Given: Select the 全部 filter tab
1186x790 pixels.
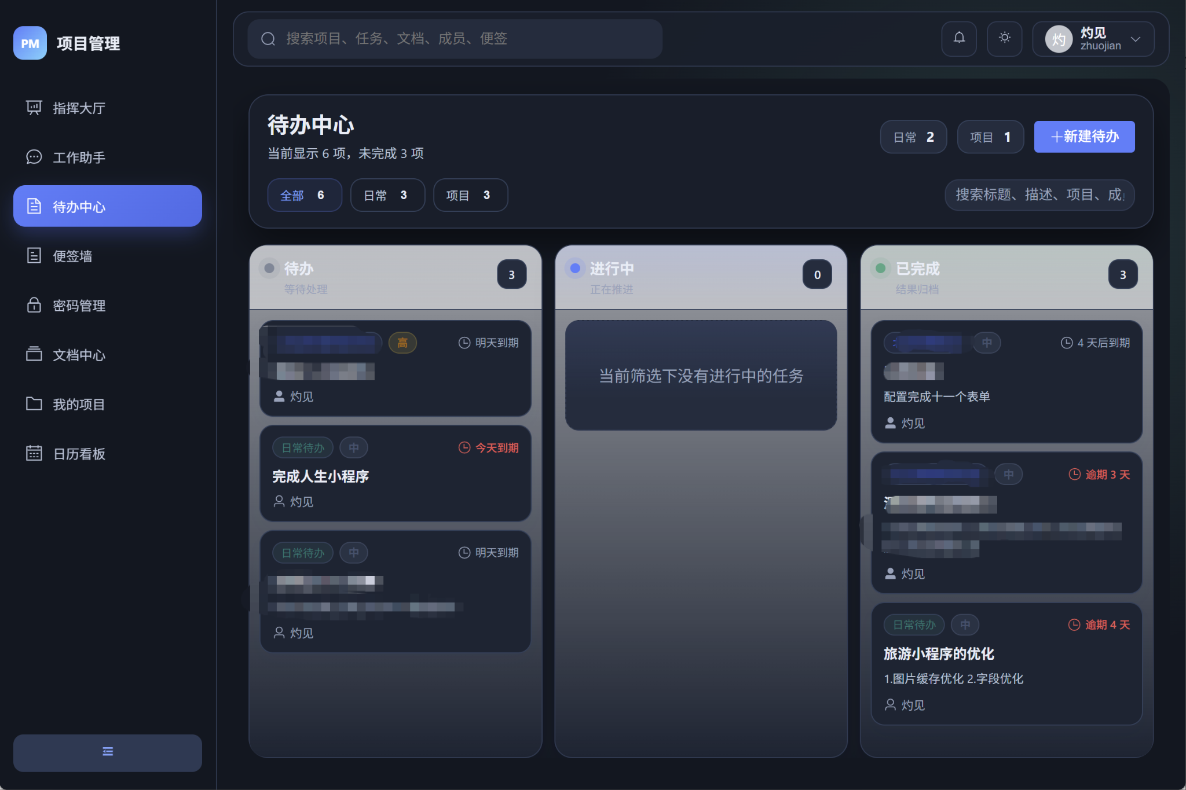Looking at the screenshot, I should click(x=304, y=195).
